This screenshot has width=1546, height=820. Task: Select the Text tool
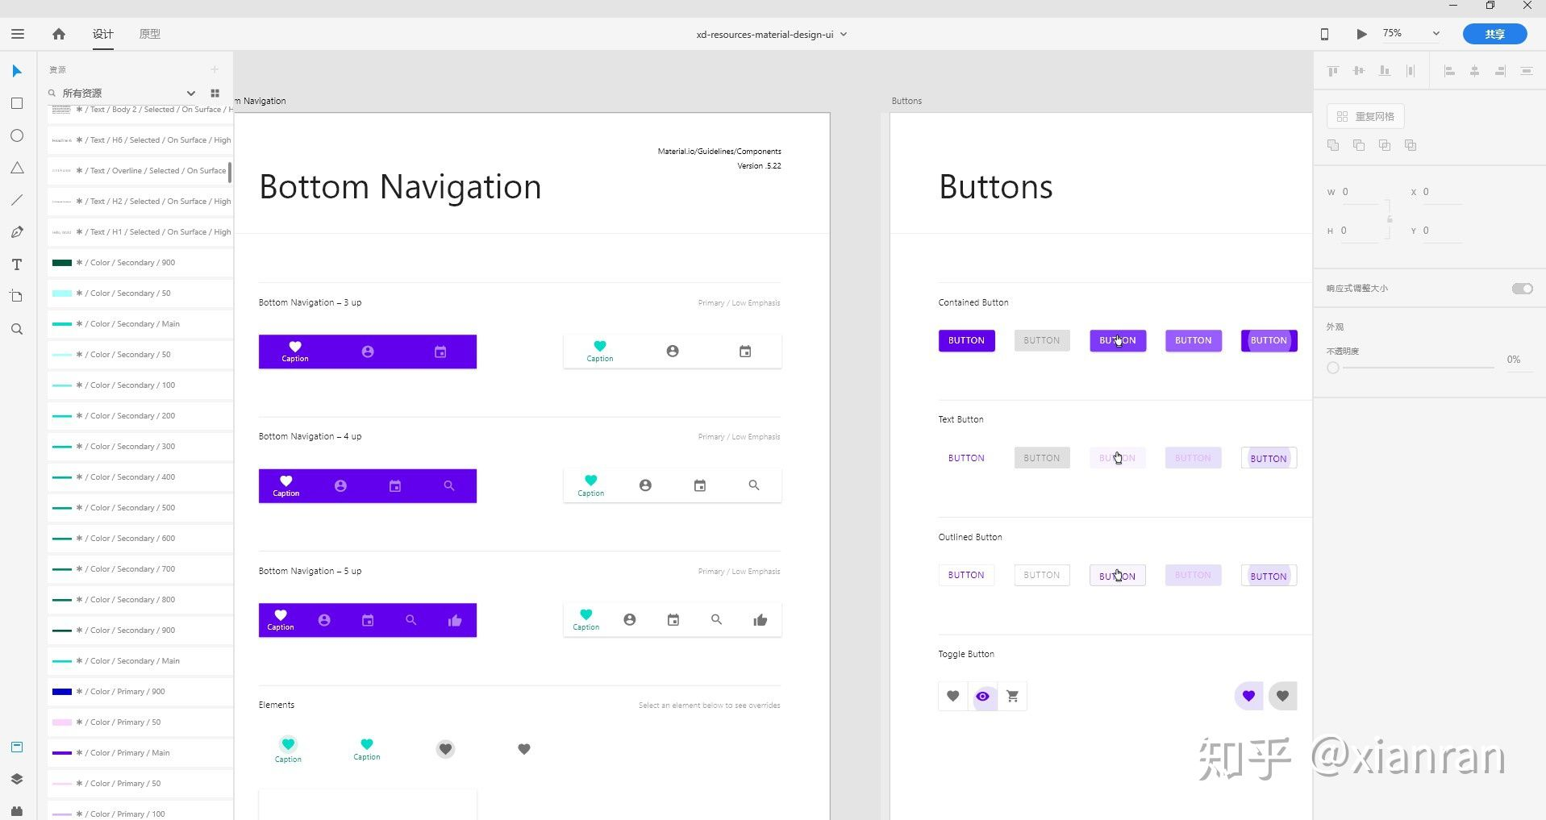tap(17, 264)
